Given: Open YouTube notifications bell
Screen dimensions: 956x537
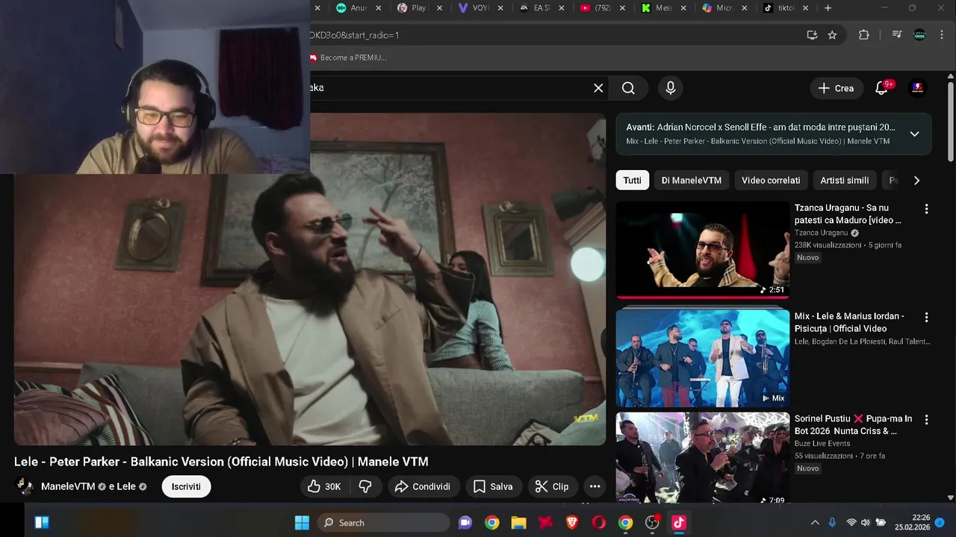Looking at the screenshot, I should point(881,88).
